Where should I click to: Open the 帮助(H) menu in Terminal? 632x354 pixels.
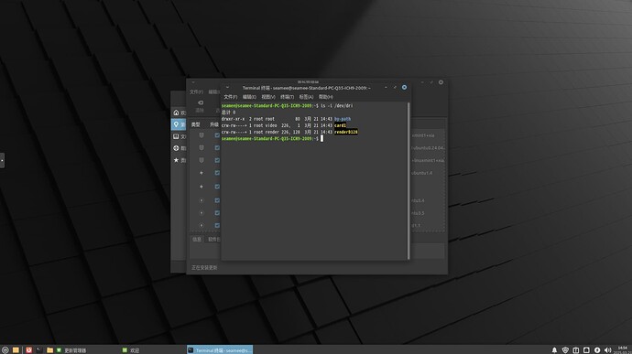click(x=326, y=97)
